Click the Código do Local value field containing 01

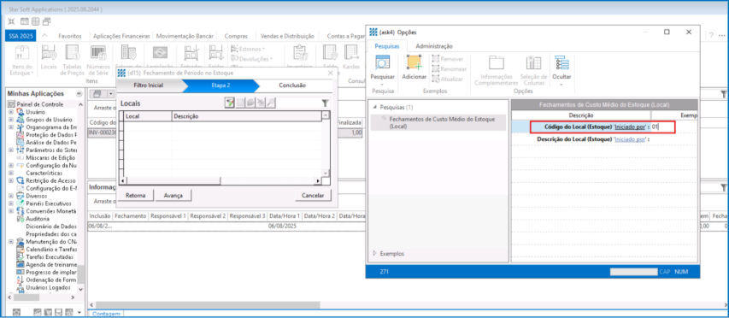pyautogui.click(x=661, y=127)
